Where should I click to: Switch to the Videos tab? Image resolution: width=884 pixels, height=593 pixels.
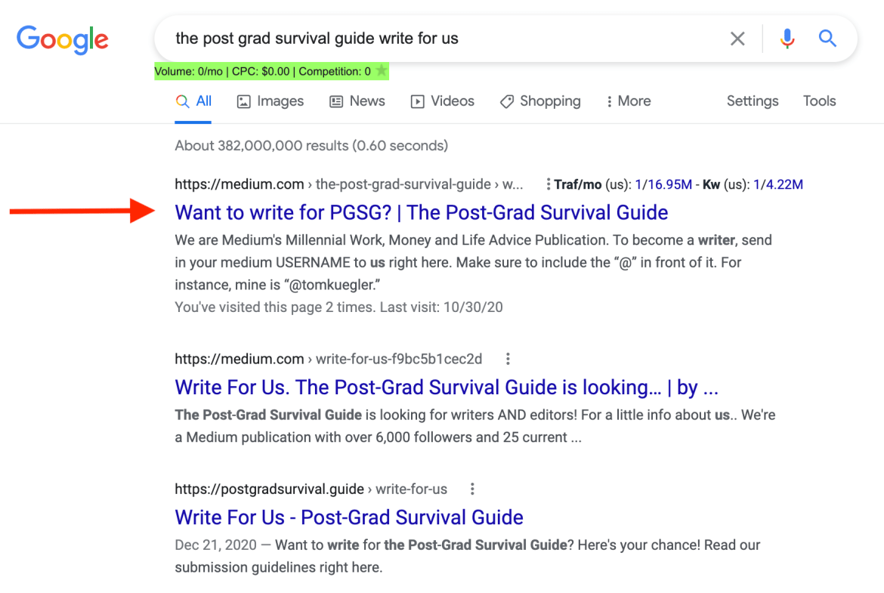click(x=443, y=101)
